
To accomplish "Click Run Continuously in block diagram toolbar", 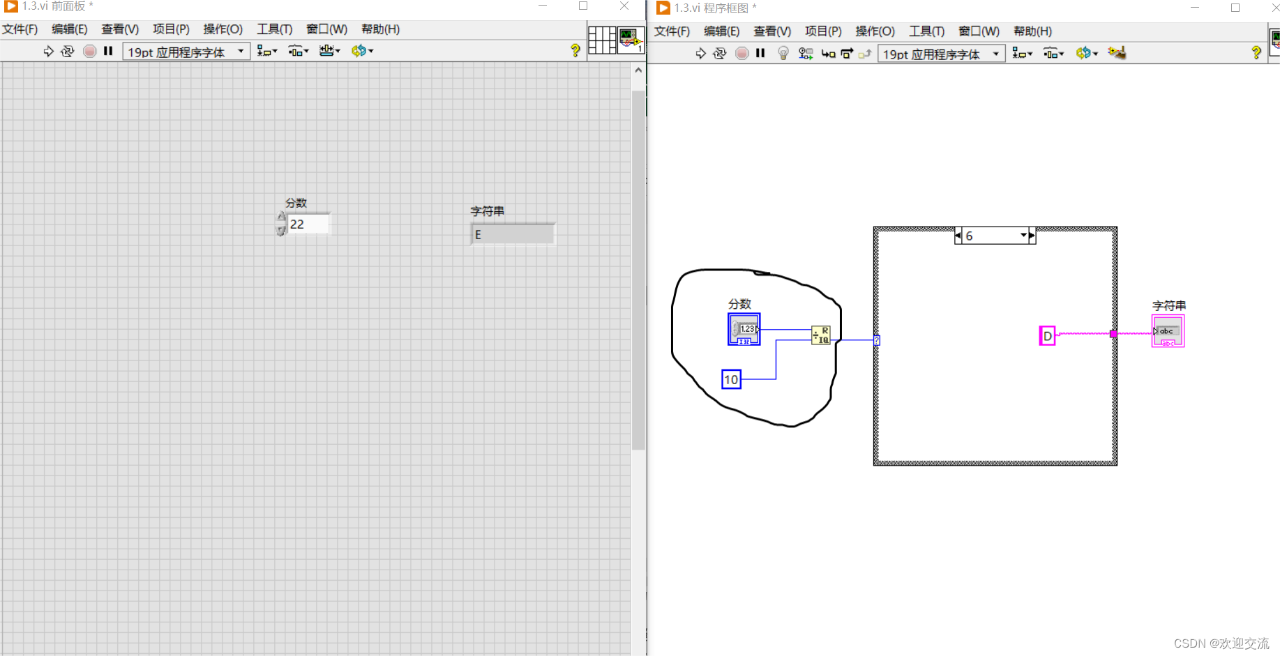I will (720, 53).
